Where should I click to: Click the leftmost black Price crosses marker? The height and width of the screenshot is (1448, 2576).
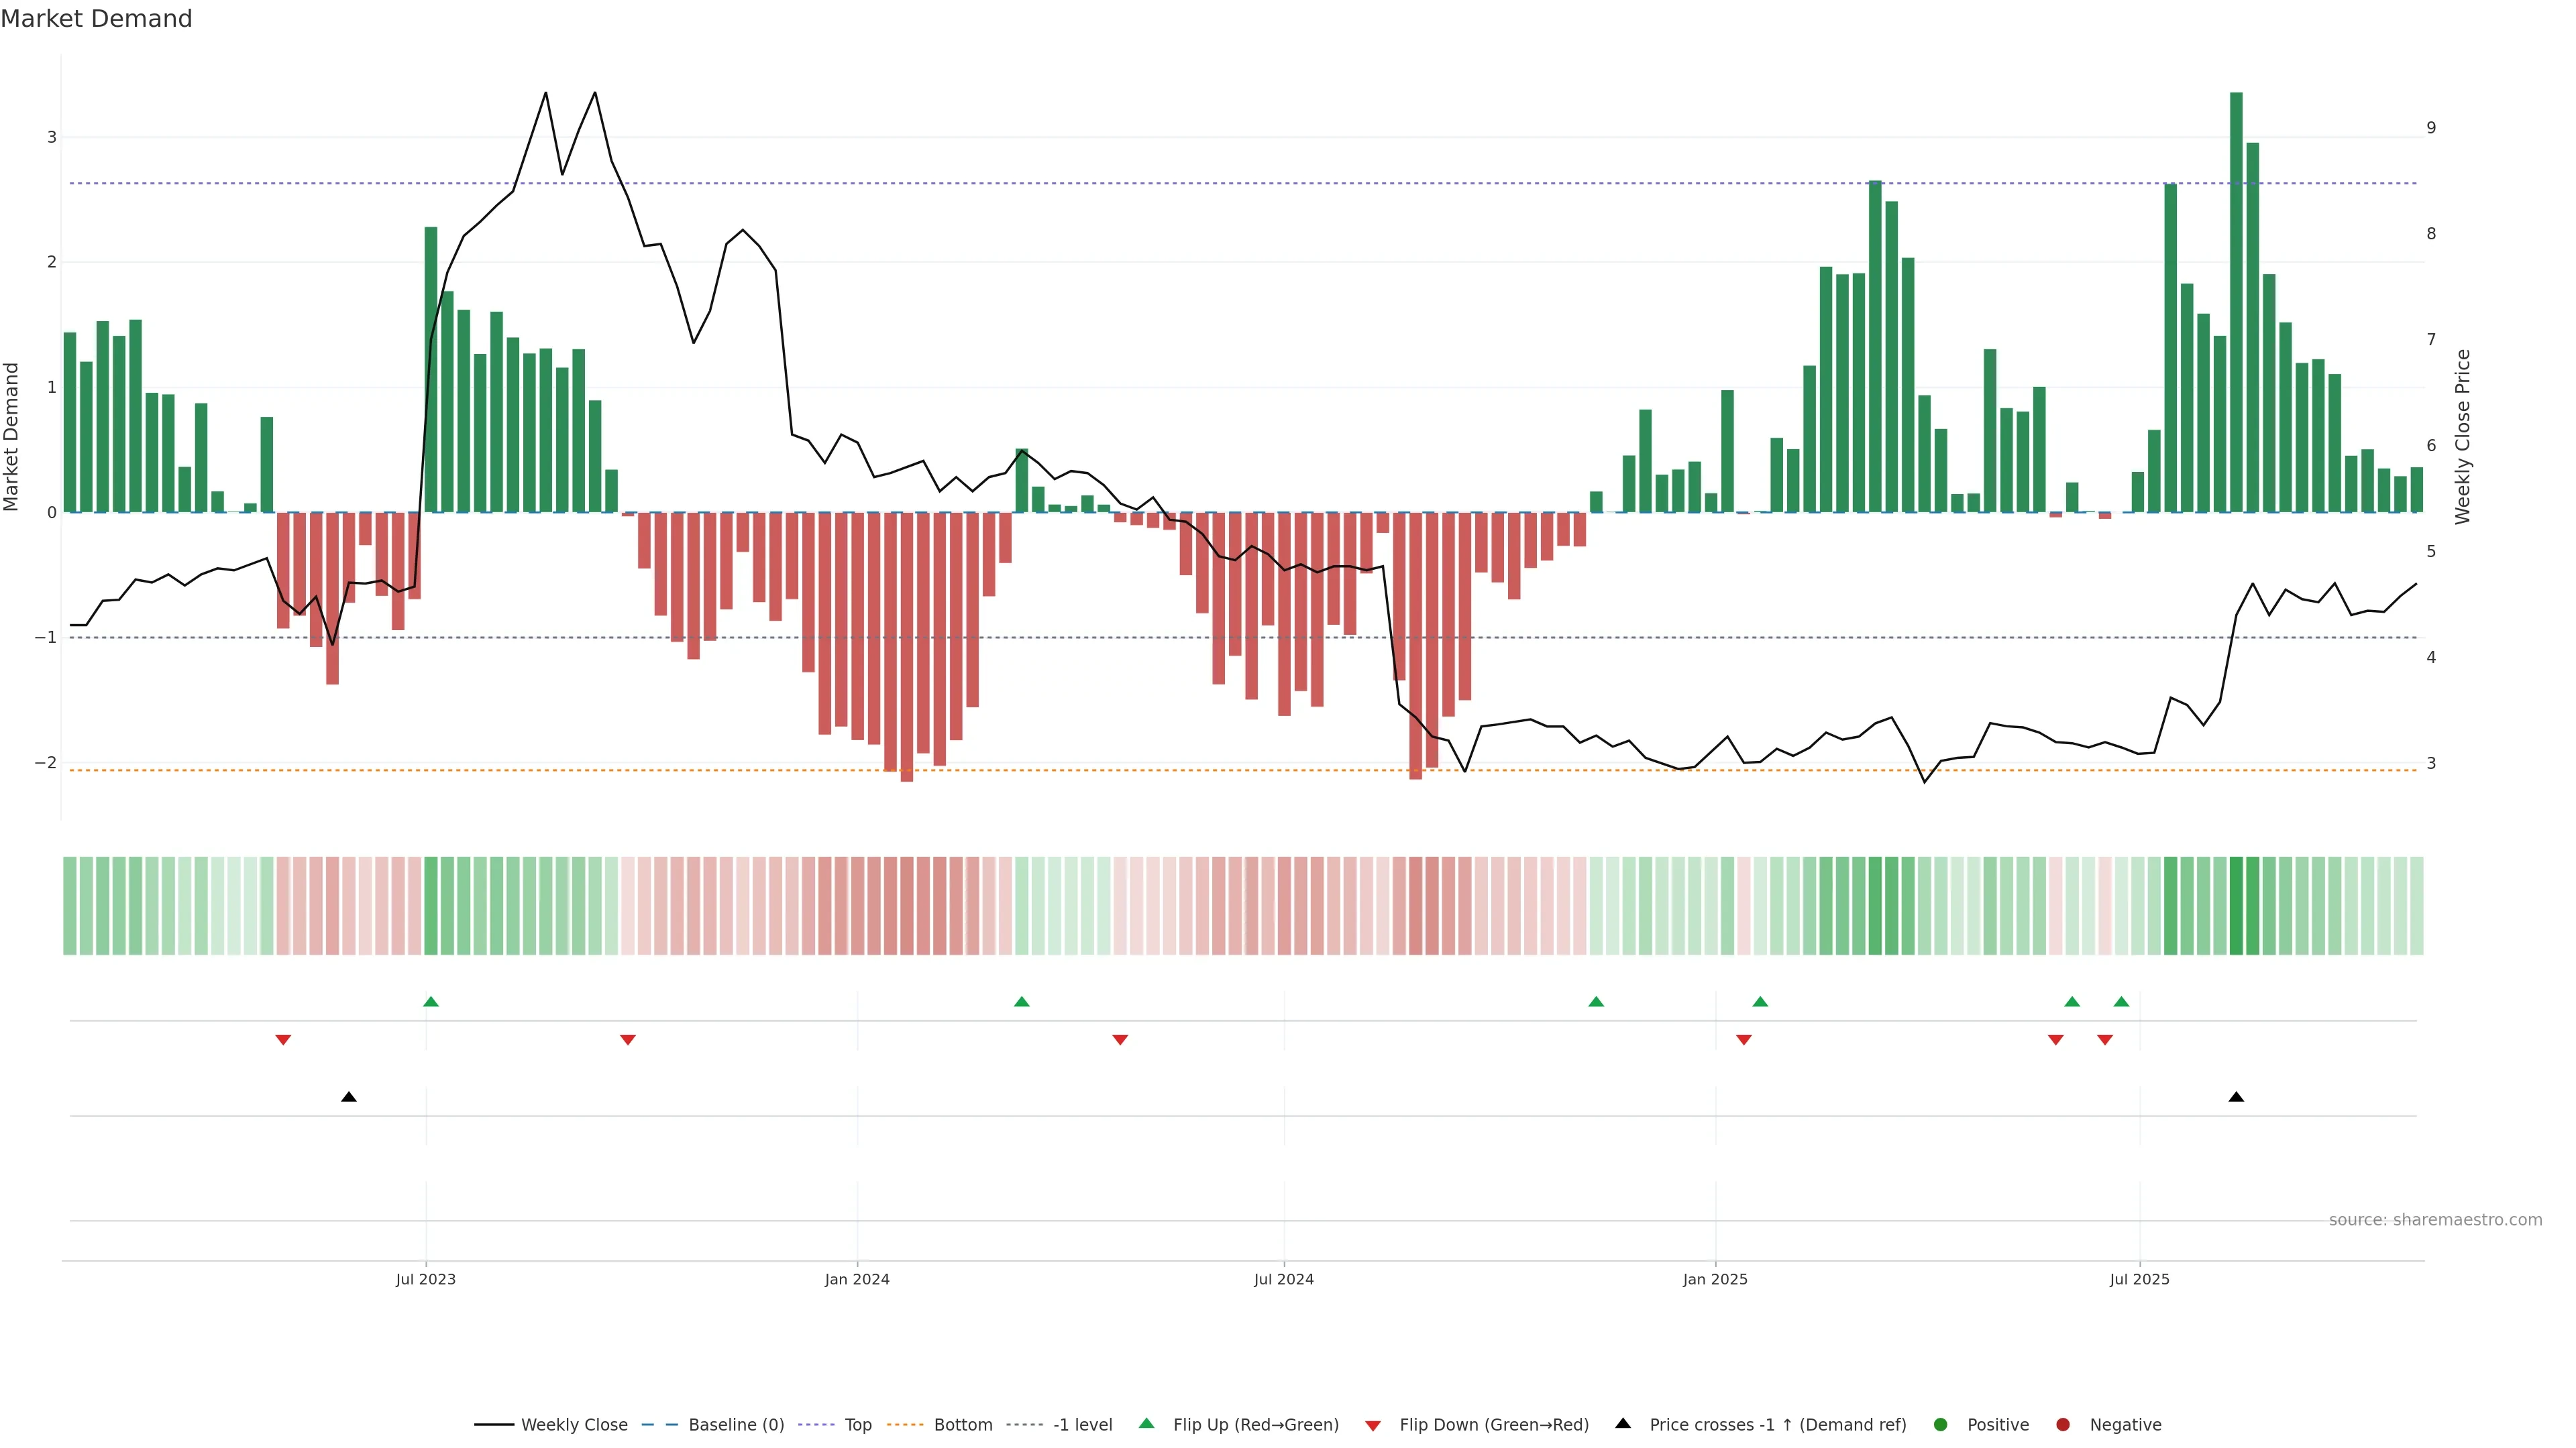pos(349,1097)
